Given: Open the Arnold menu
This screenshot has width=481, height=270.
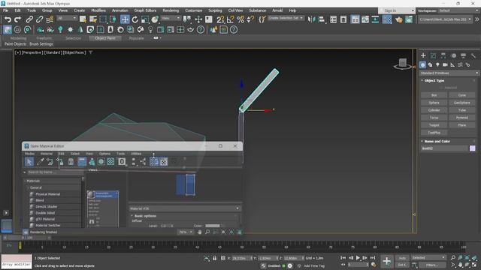Looking at the screenshot, I should click(x=277, y=10).
